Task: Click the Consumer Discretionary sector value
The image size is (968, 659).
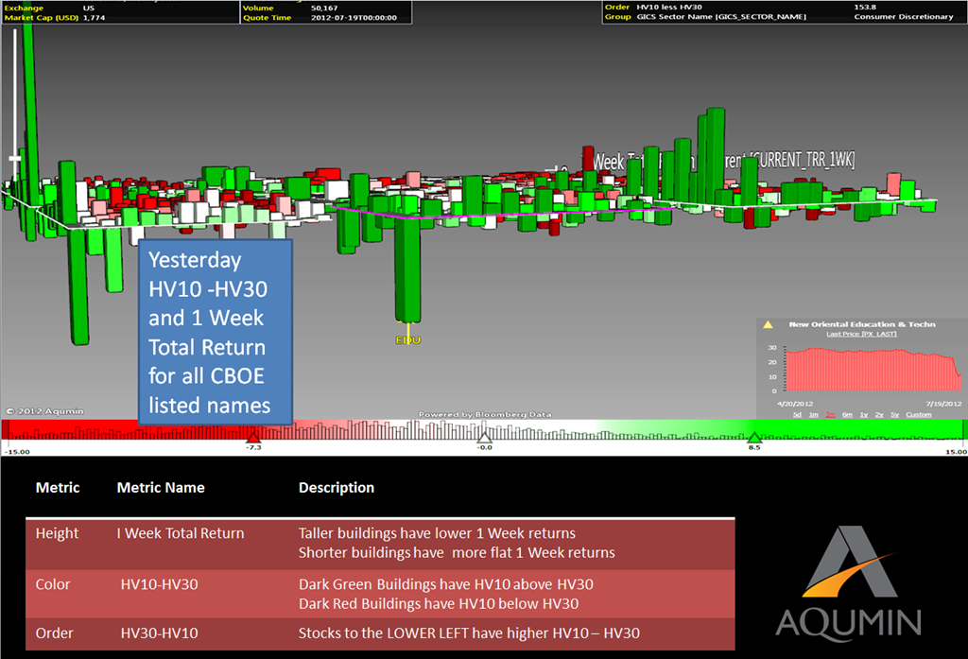Action: pyautogui.click(x=903, y=17)
